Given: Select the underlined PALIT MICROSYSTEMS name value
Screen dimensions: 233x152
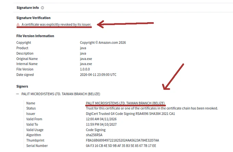Looking at the screenshot, I should pyautogui.click(x=125, y=103).
